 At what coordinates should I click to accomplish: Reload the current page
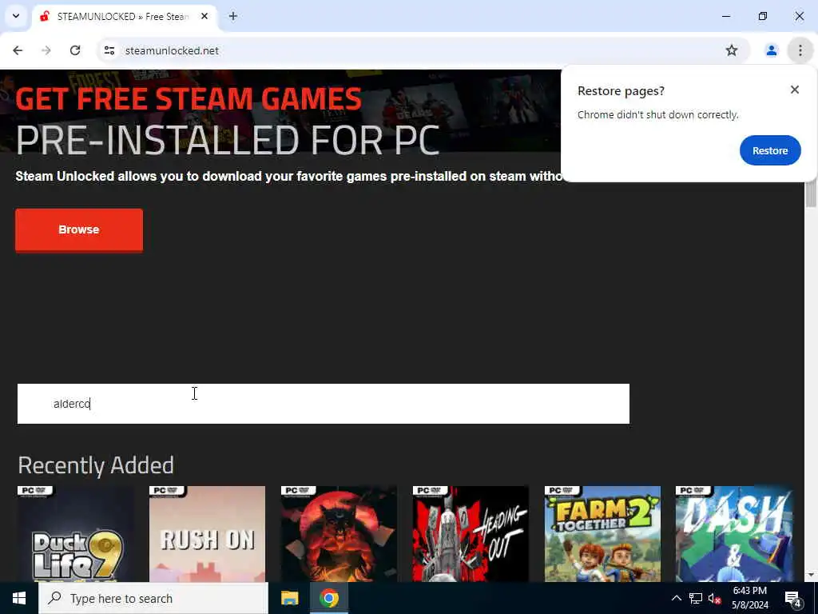pyautogui.click(x=75, y=50)
